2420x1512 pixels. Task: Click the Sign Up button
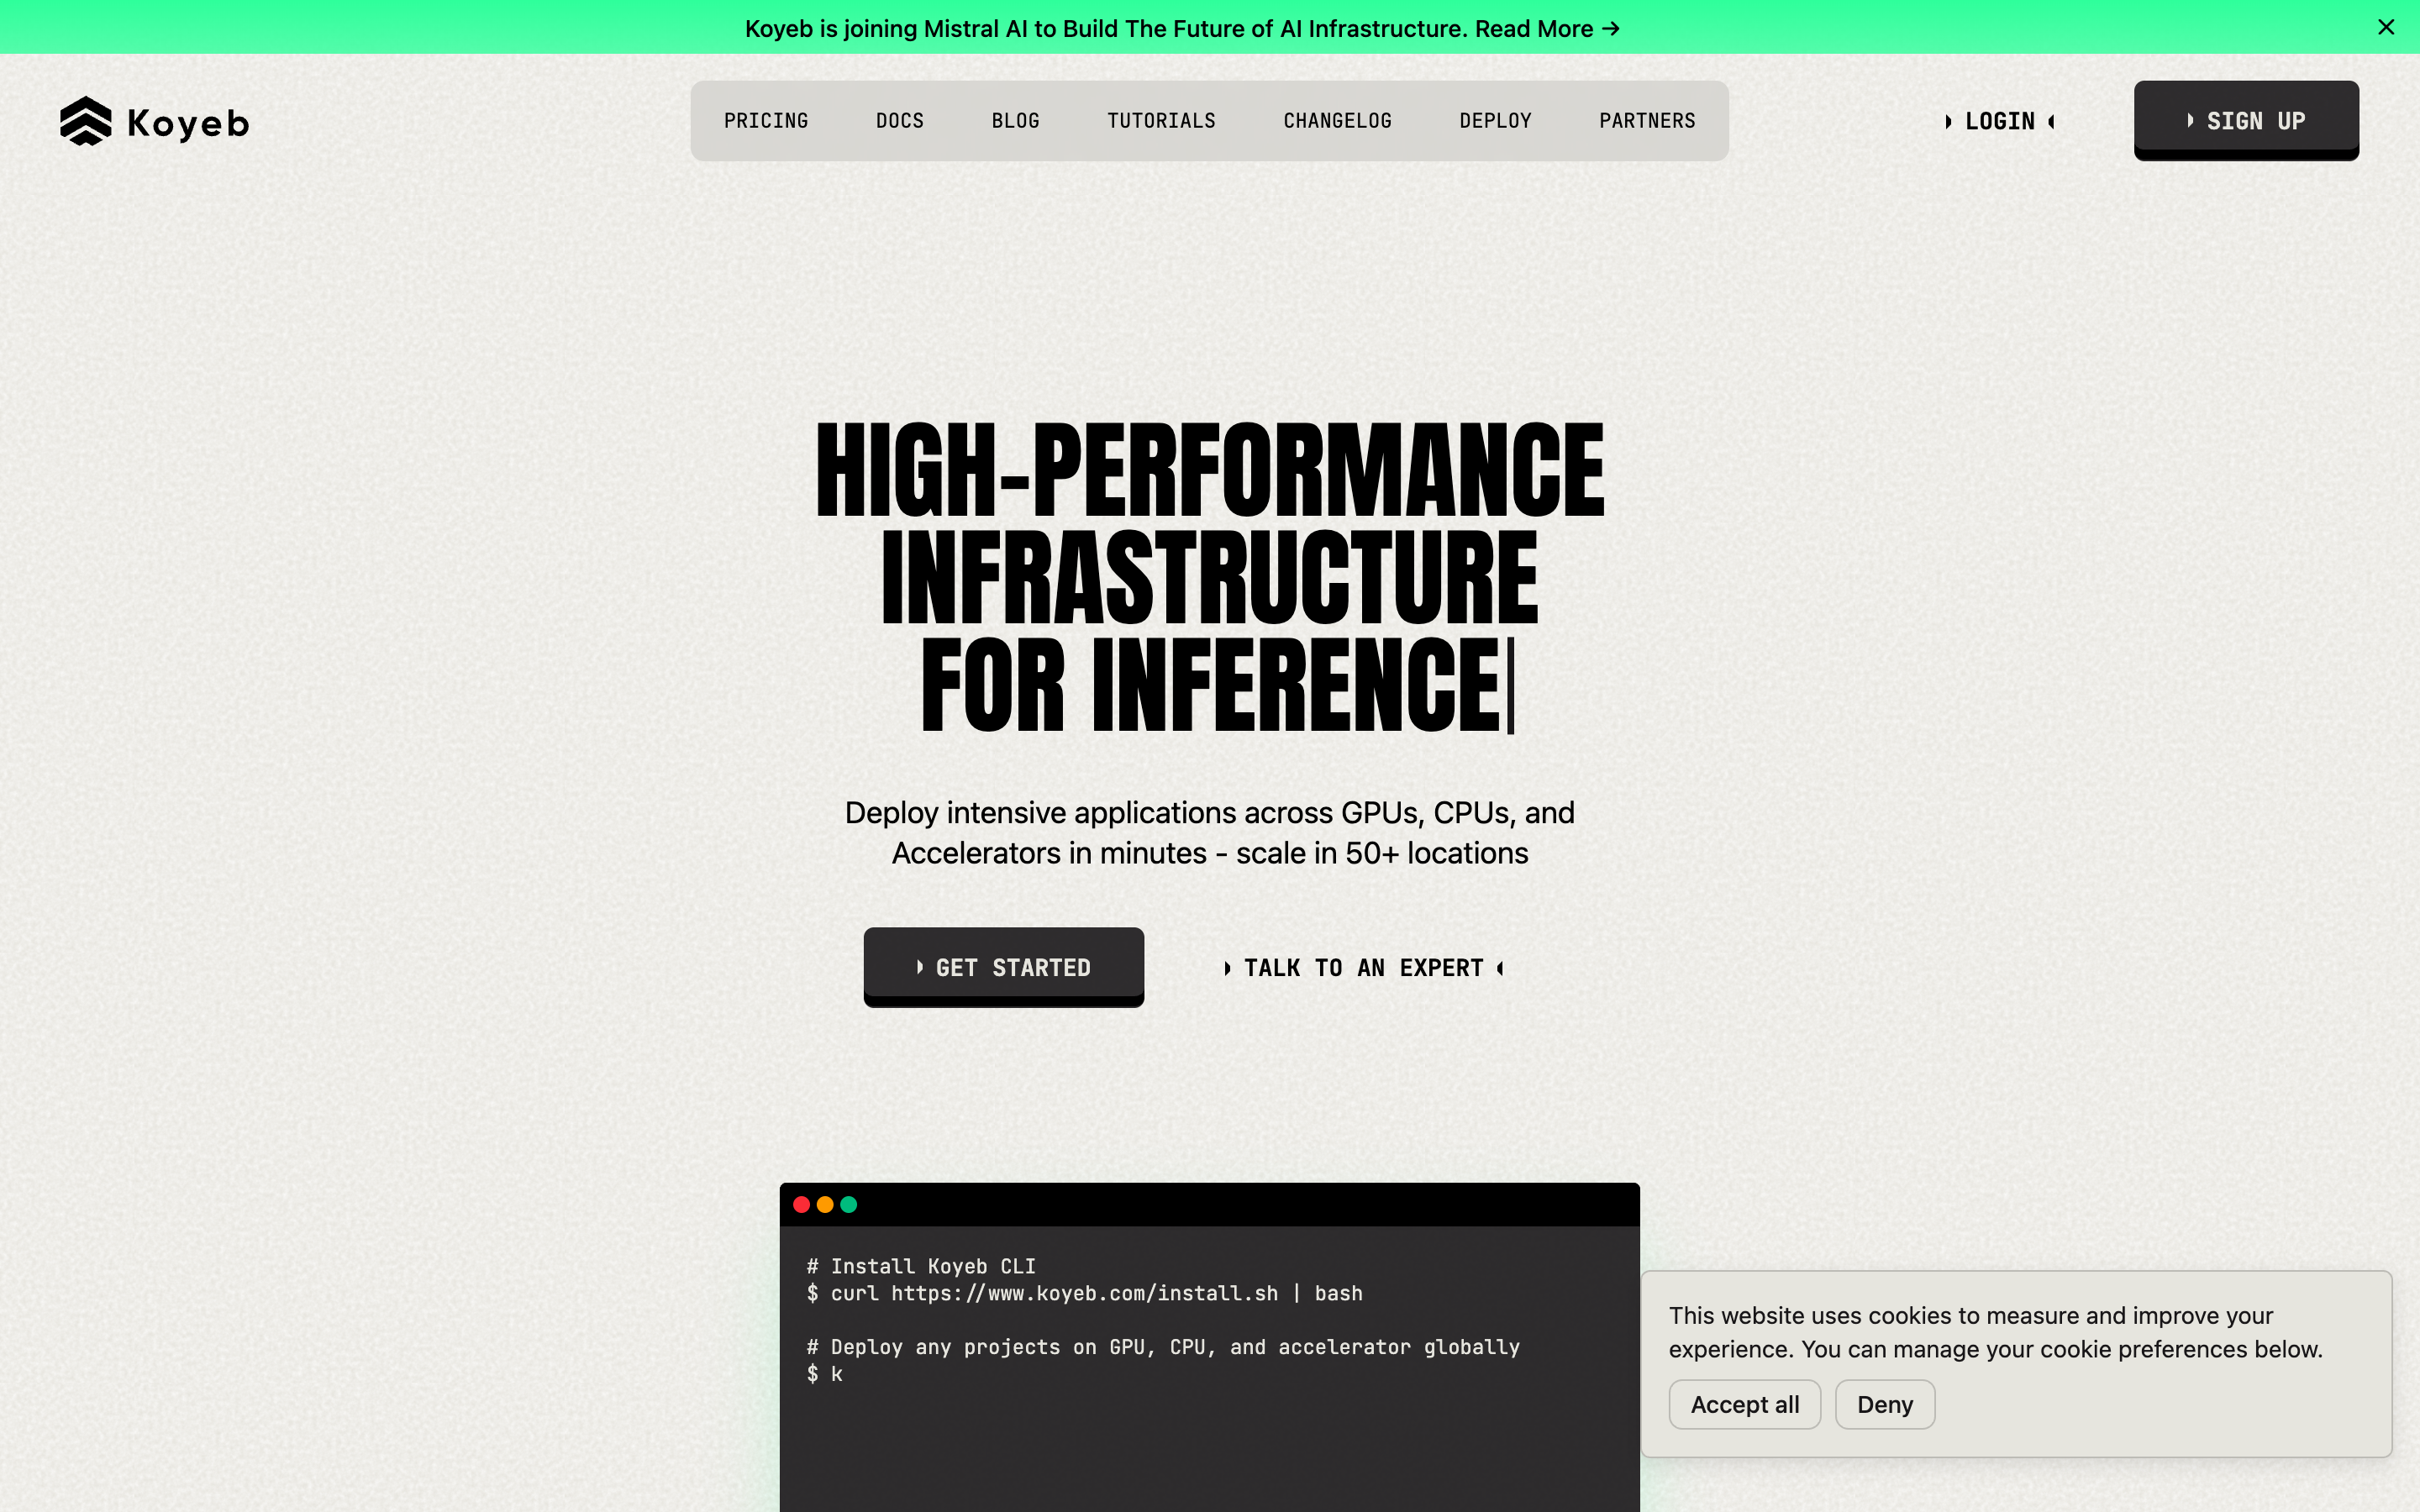coord(2246,120)
